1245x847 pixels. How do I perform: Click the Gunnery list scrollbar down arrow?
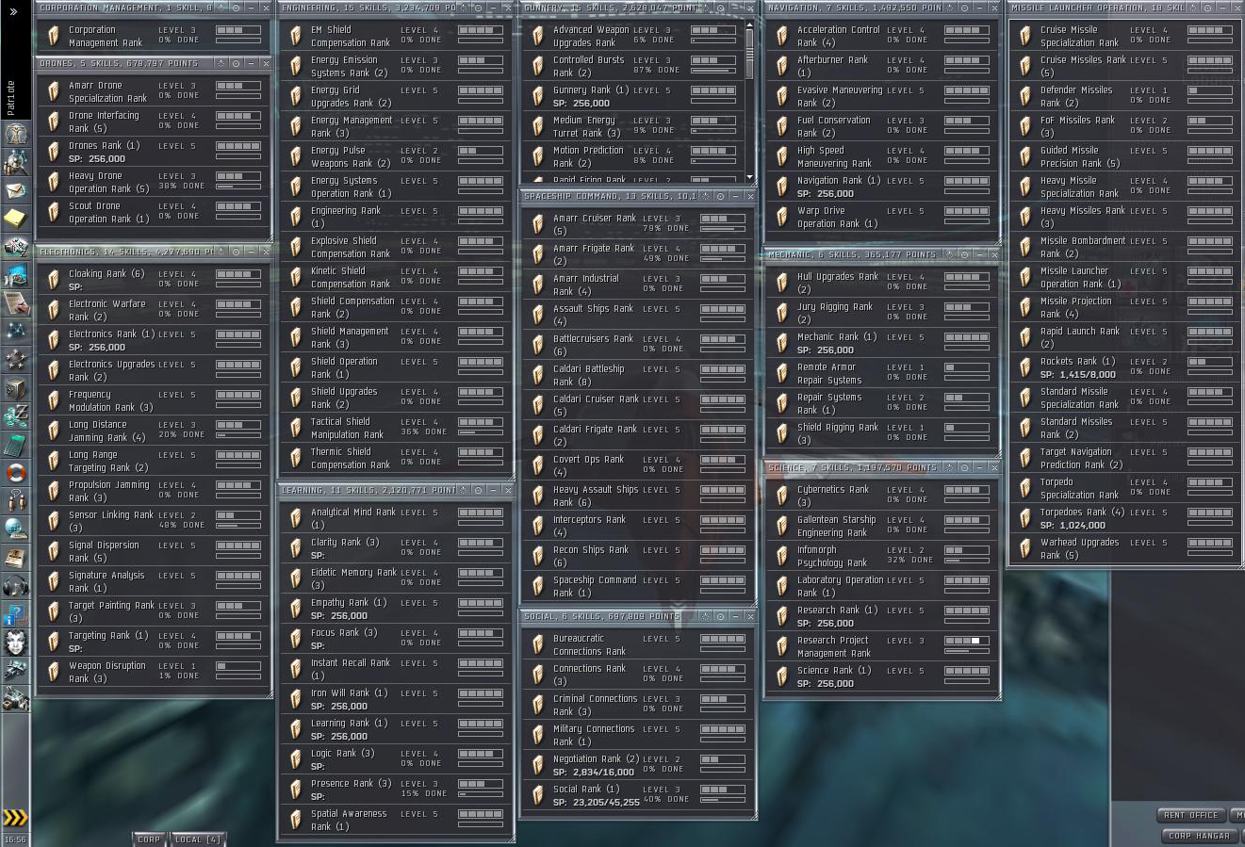(749, 177)
